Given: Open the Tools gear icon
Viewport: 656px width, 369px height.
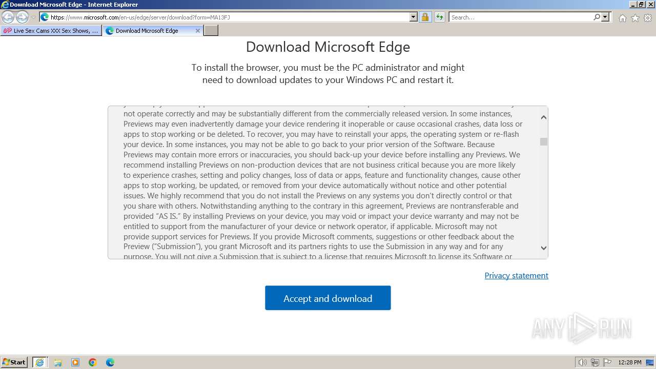Looking at the screenshot, I should [648, 18].
